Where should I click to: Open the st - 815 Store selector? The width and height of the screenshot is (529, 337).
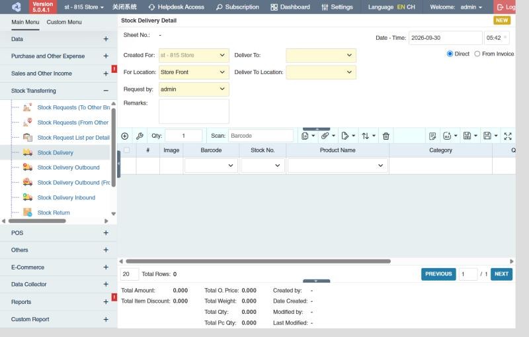[x=84, y=7]
